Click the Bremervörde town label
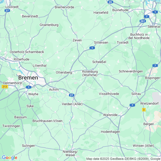Viewport: 161px width, 161px height. click(x=64, y=7)
